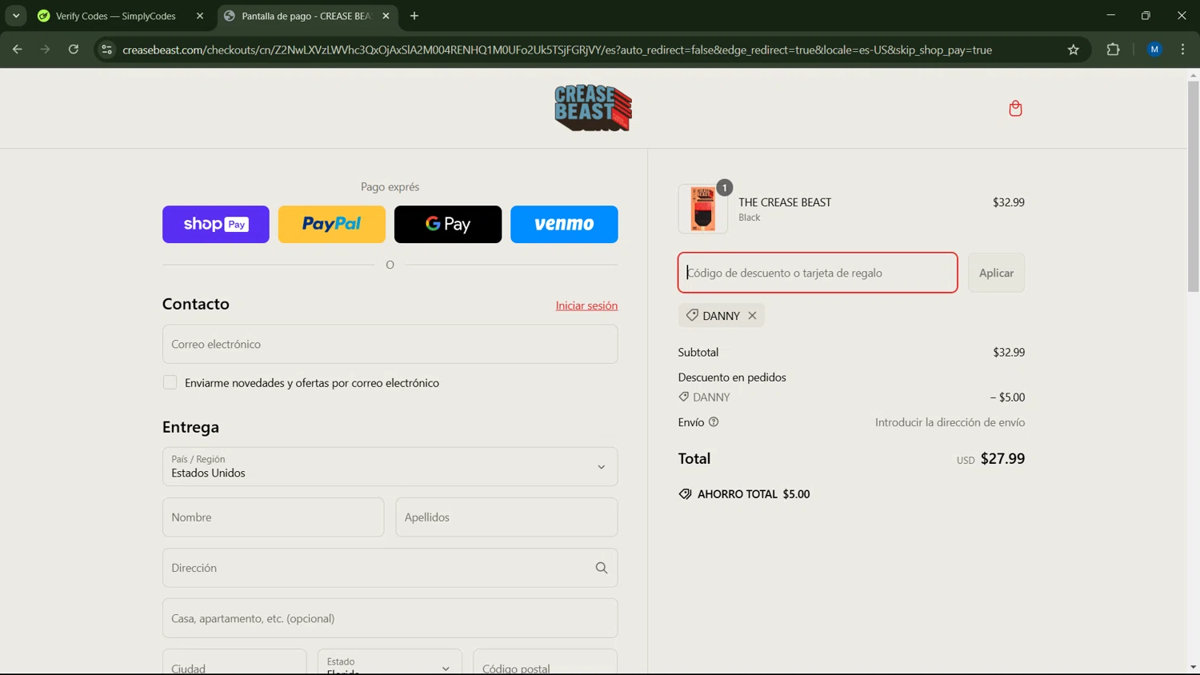Viewport: 1200px width, 675px height.
Task: Focus the Nombre field
Action: click(273, 517)
